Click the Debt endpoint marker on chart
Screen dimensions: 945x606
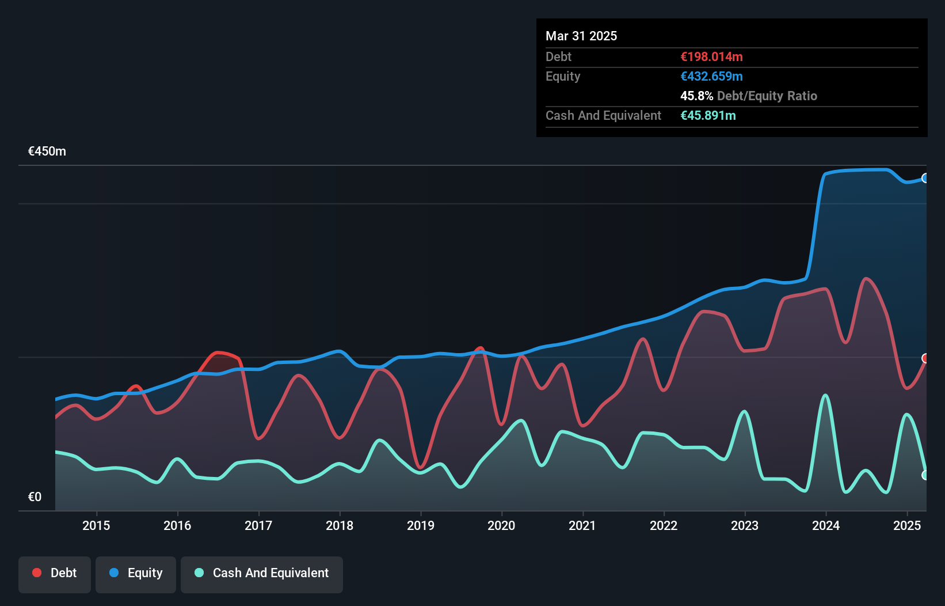925,358
